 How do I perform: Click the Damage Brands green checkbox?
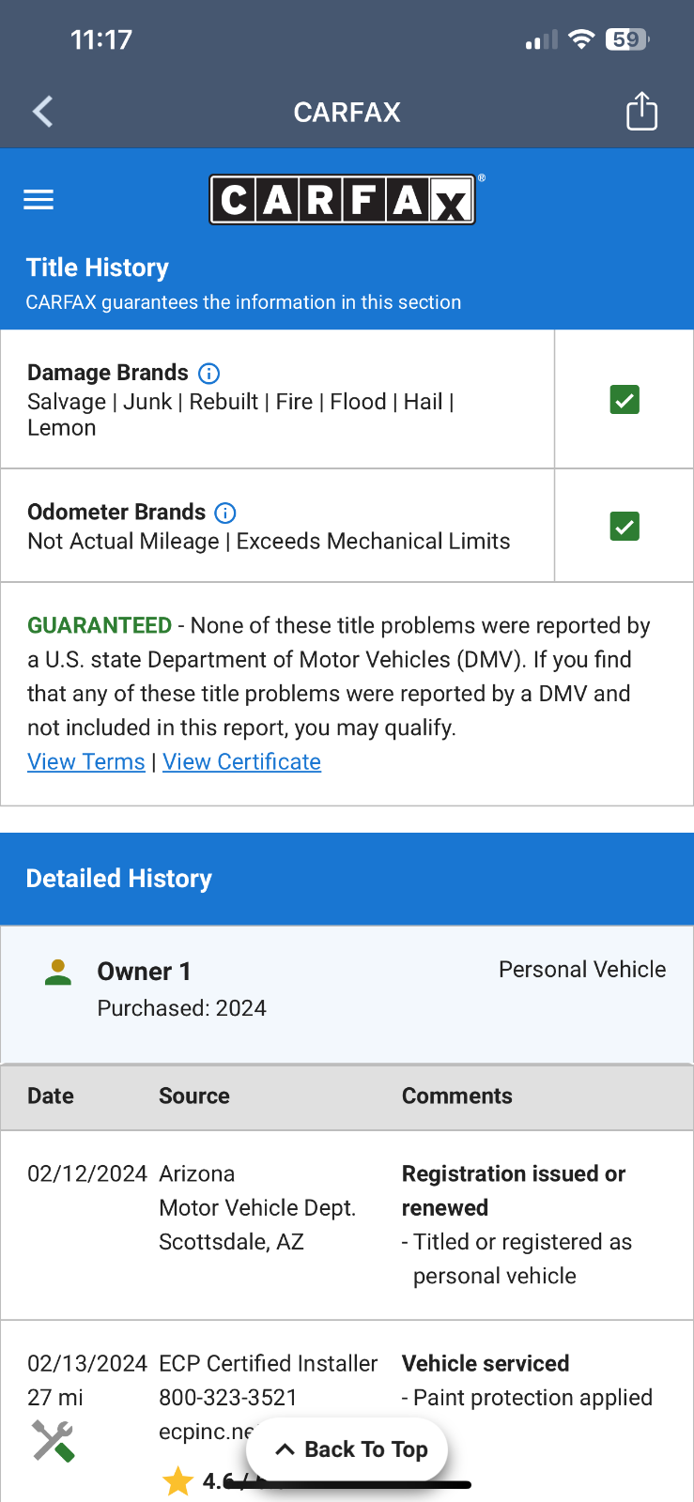625,400
